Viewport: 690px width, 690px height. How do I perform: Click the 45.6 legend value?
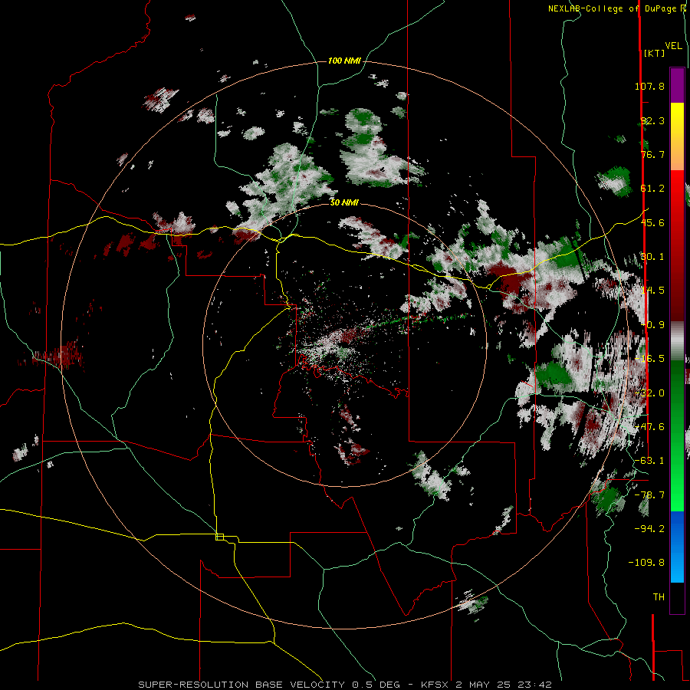tap(652, 222)
